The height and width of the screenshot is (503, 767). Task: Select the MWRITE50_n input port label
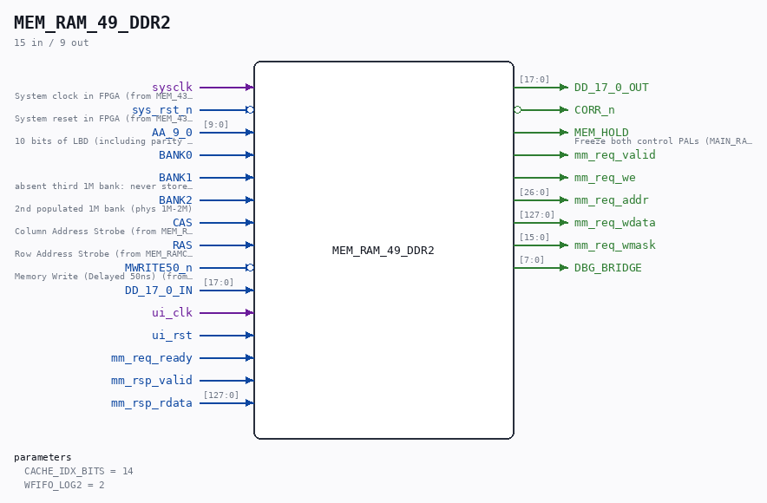coord(159,267)
